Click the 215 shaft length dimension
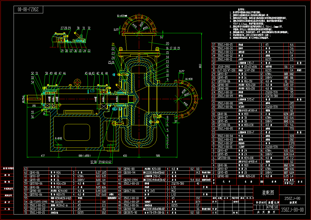311x220 pixels. point(34,106)
